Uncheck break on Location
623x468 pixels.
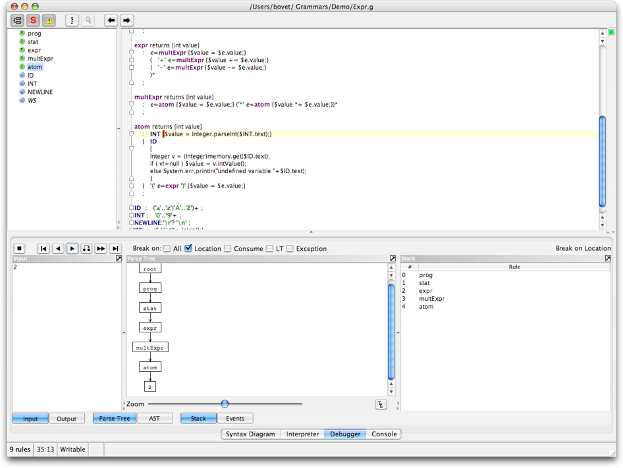pos(188,249)
